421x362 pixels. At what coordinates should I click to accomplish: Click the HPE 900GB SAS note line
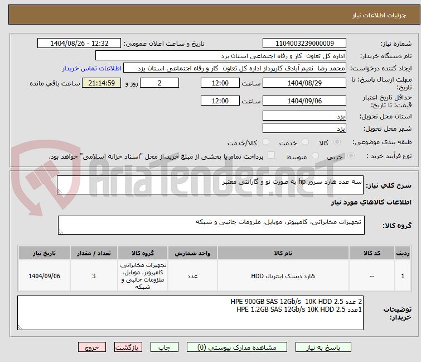[x=296, y=302]
